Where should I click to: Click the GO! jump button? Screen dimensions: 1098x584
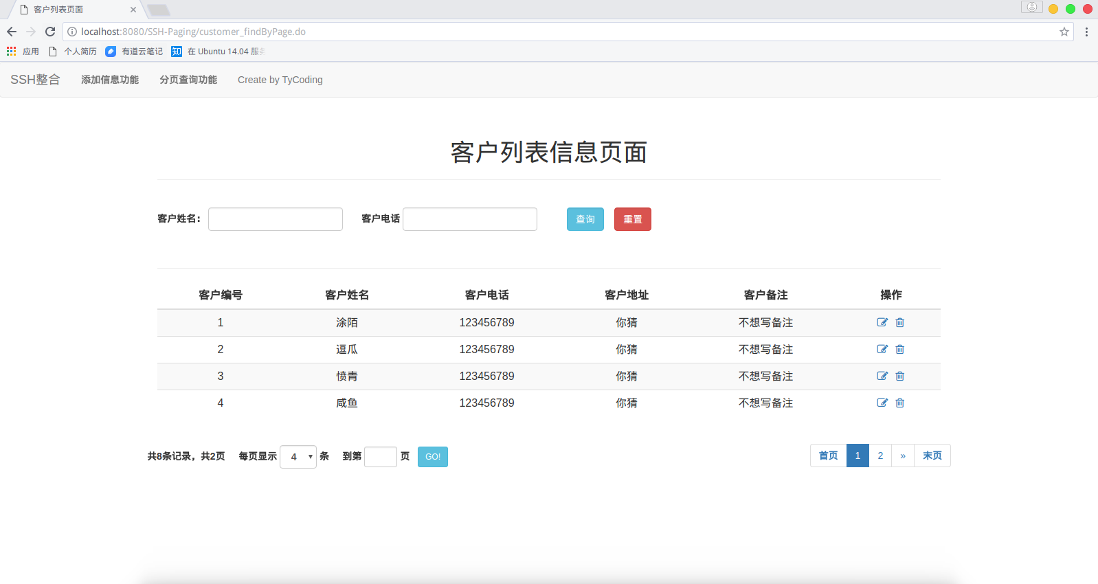[x=433, y=457]
